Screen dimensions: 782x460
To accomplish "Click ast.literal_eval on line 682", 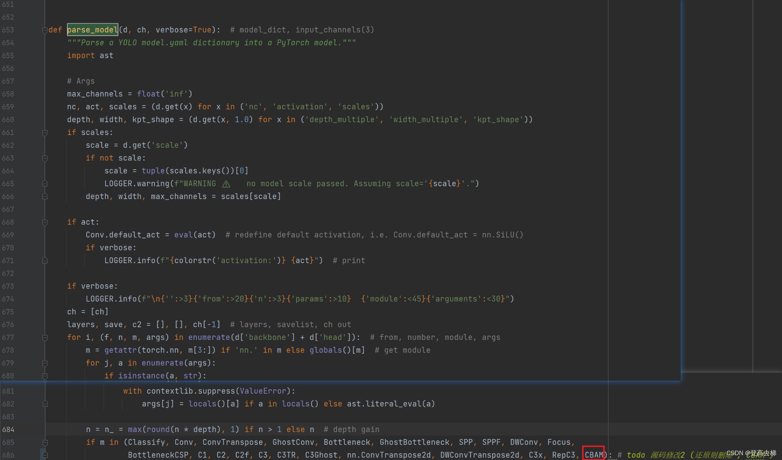I will coord(384,404).
